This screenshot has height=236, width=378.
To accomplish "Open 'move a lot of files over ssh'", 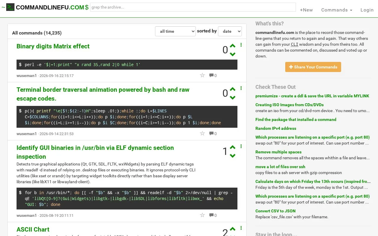I will [280, 167].
